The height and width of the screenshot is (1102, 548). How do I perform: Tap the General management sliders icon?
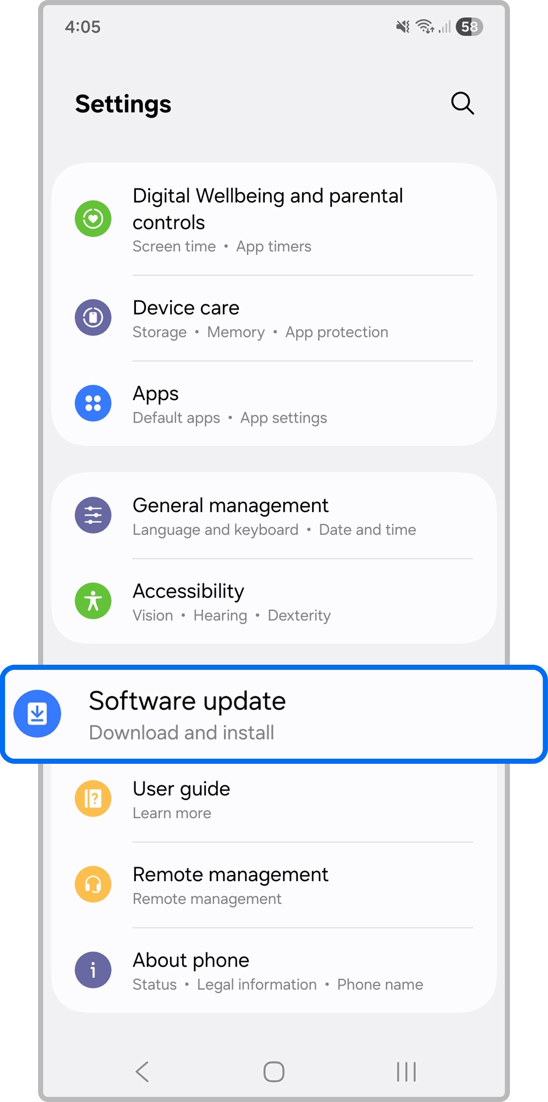click(x=93, y=515)
